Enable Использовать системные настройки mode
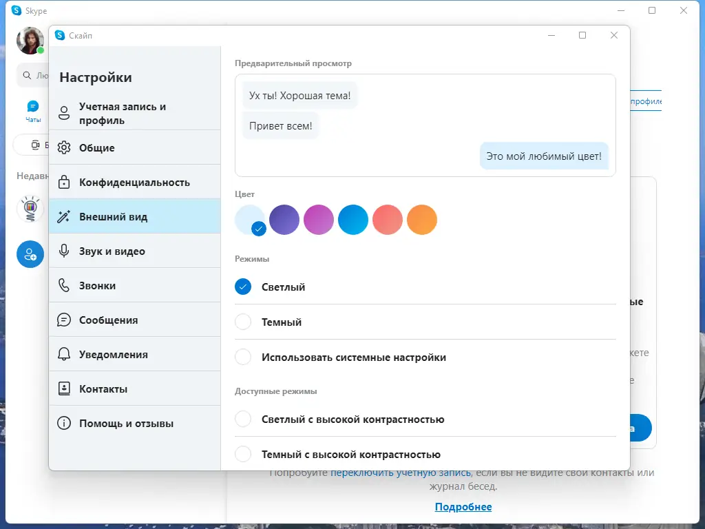The image size is (705, 529). click(x=242, y=357)
